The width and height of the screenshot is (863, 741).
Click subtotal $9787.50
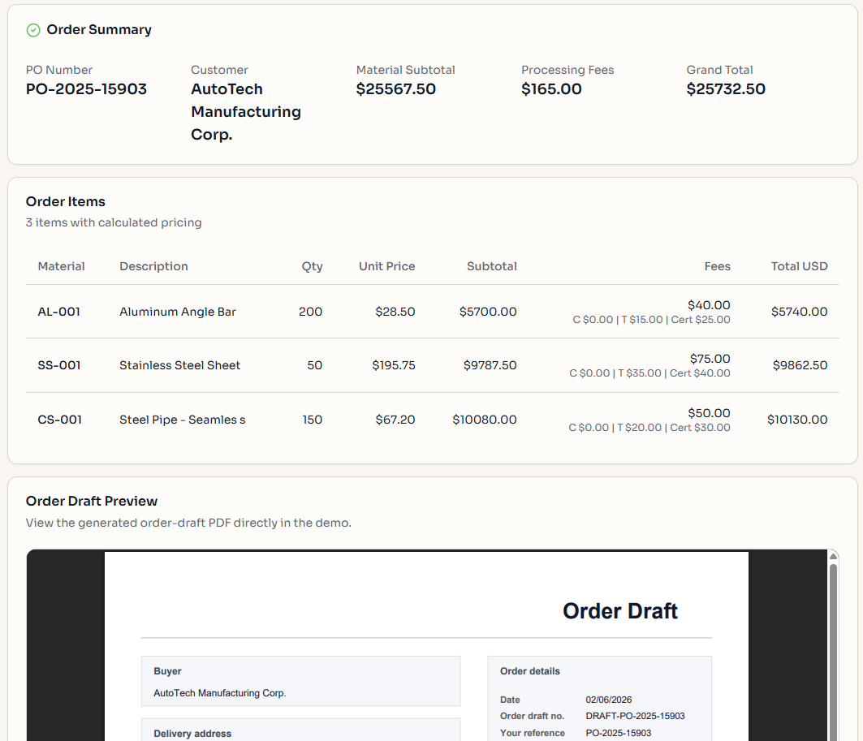pyautogui.click(x=490, y=365)
